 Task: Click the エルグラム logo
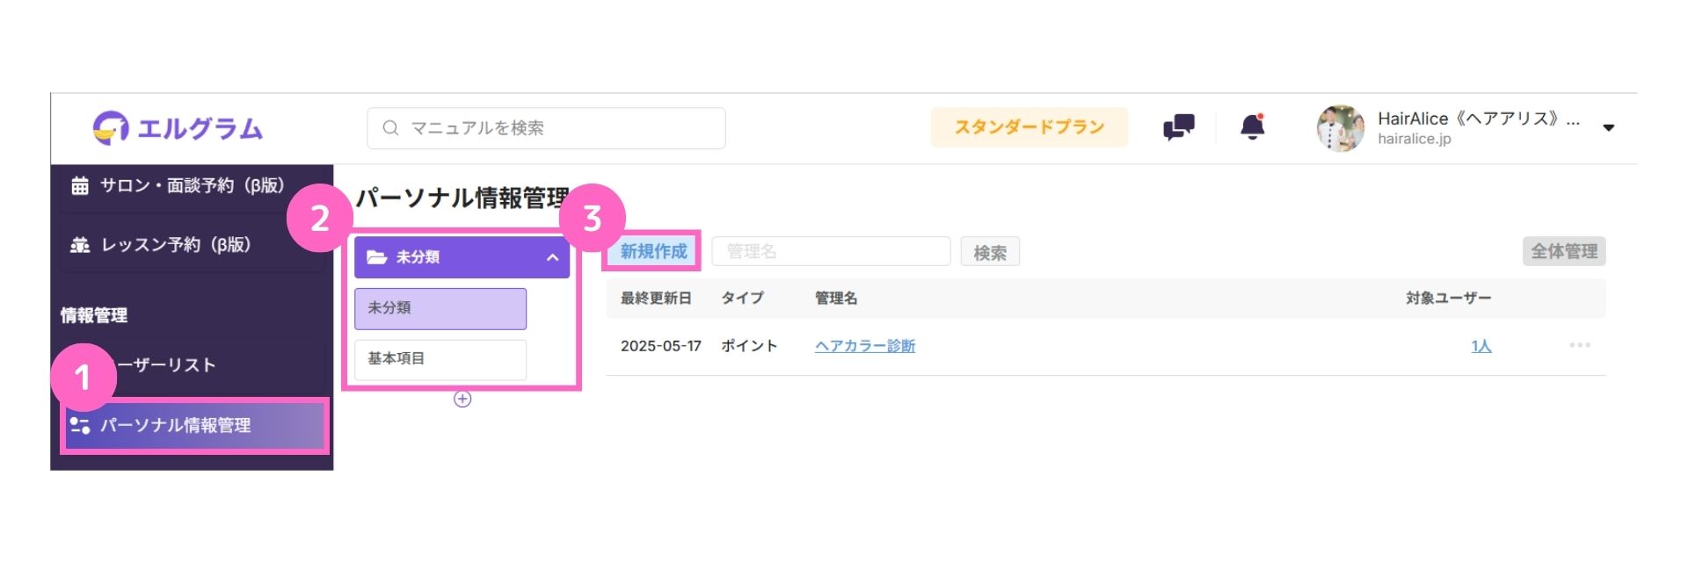point(178,128)
